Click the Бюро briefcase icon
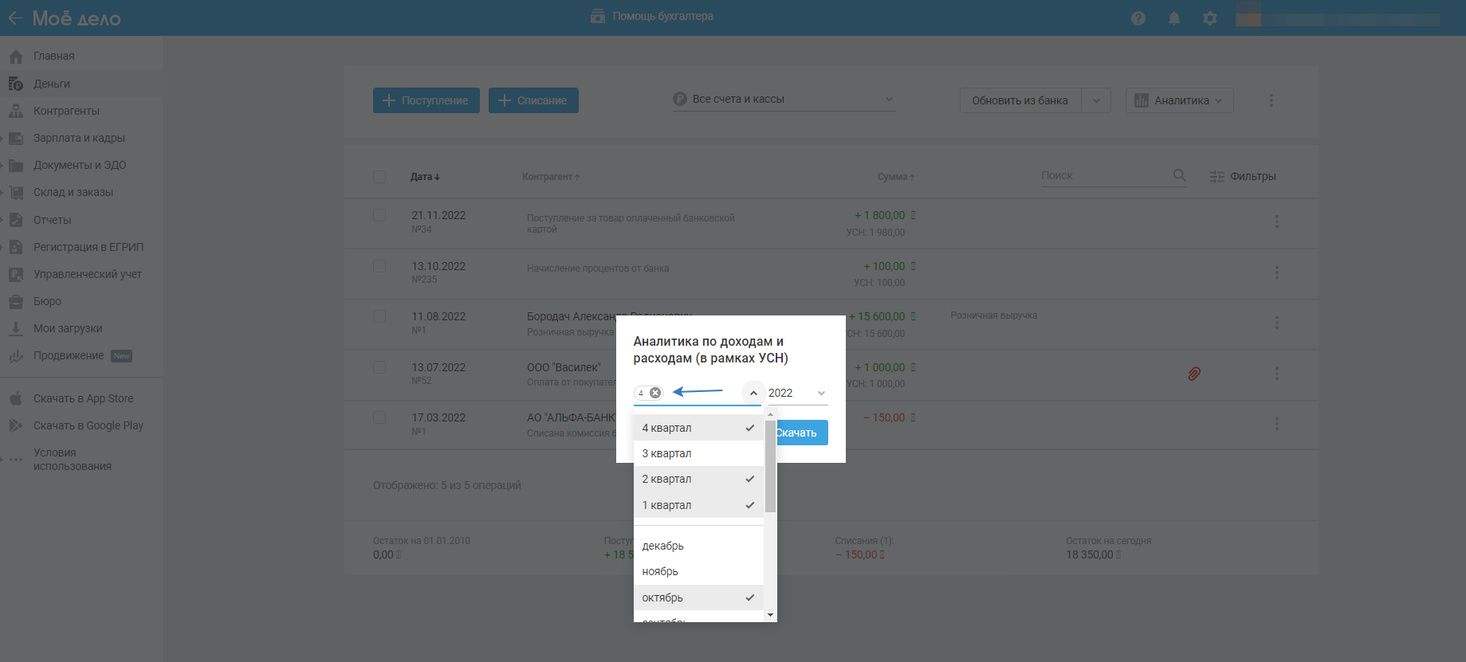 click(x=16, y=301)
